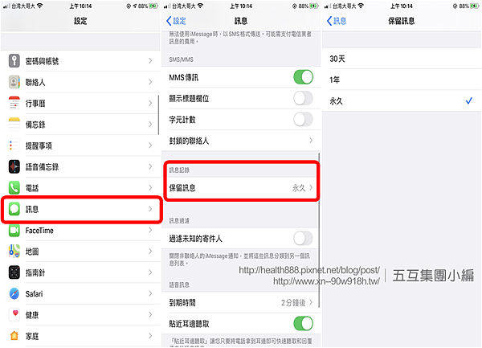Open chevron on 訊息 settings row
This screenshot has width=482, height=348.
pos(150,209)
